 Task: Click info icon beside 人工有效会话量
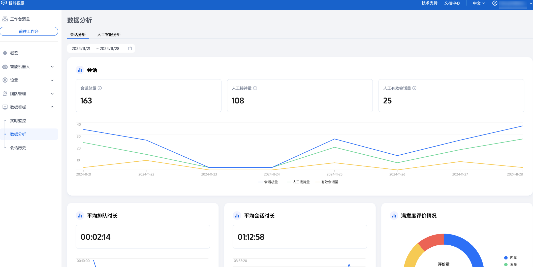tap(414, 88)
